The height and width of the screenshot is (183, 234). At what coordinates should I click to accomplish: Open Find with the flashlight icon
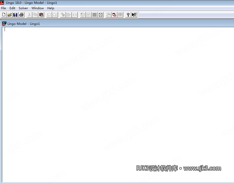tap(63, 15)
